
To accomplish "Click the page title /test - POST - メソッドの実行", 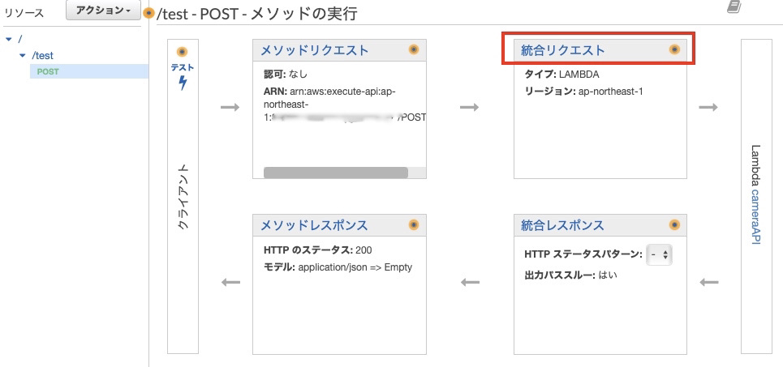I will [257, 14].
